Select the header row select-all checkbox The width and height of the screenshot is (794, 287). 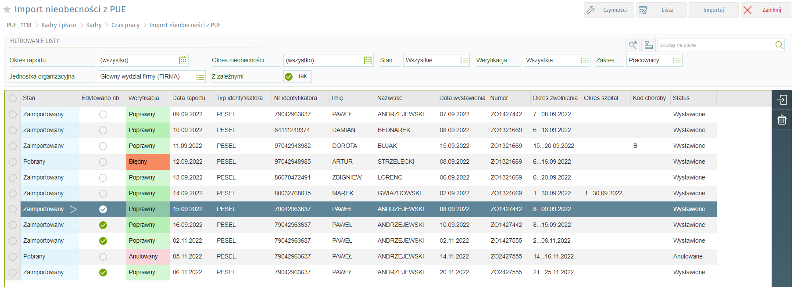pyautogui.click(x=13, y=98)
